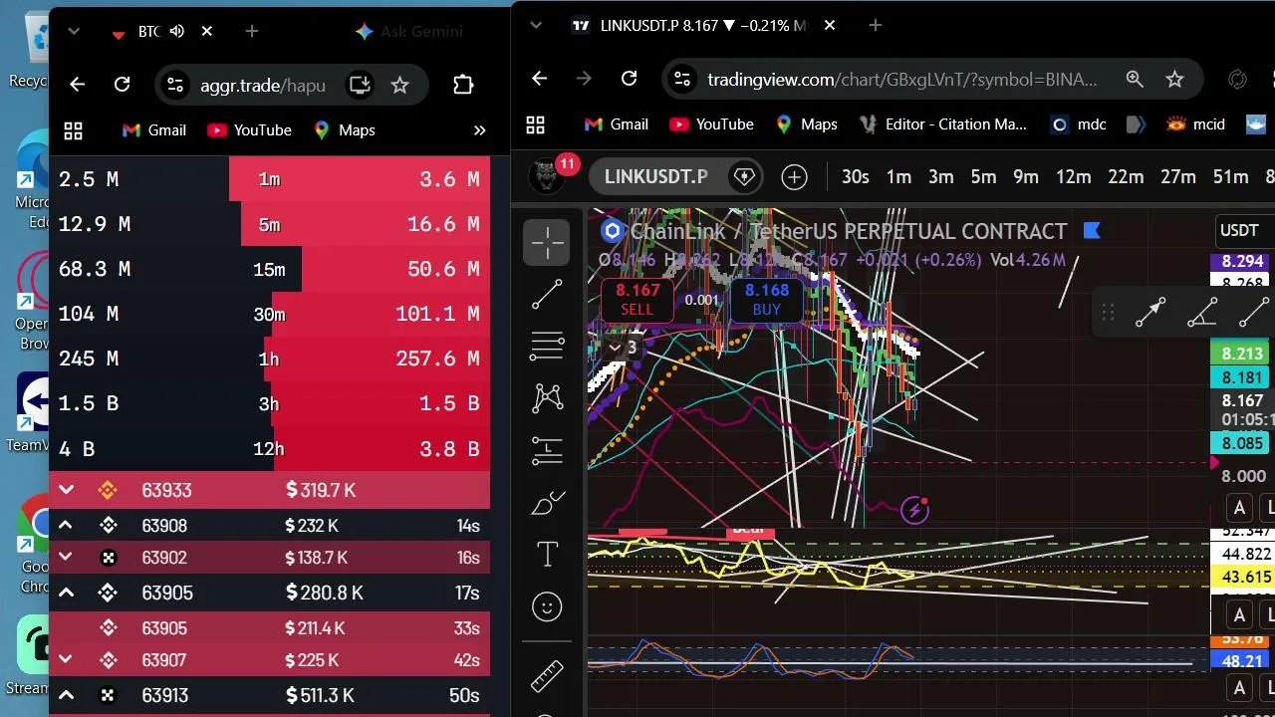Select the trend angle tool in floating toolbar
Viewport: 1275px width, 717px height.
pyautogui.click(x=1202, y=313)
